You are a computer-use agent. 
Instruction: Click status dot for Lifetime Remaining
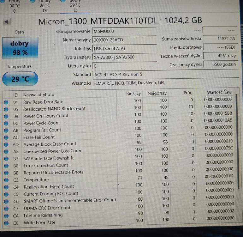pos(6,216)
